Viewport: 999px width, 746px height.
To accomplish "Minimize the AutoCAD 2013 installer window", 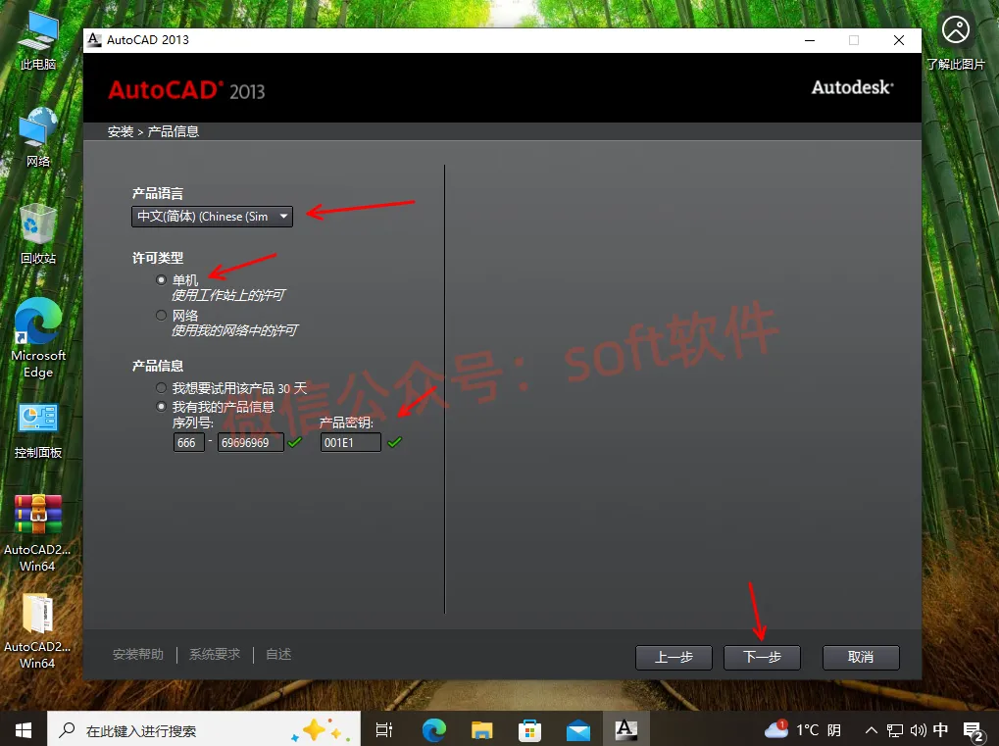I will tap(810, 40).
